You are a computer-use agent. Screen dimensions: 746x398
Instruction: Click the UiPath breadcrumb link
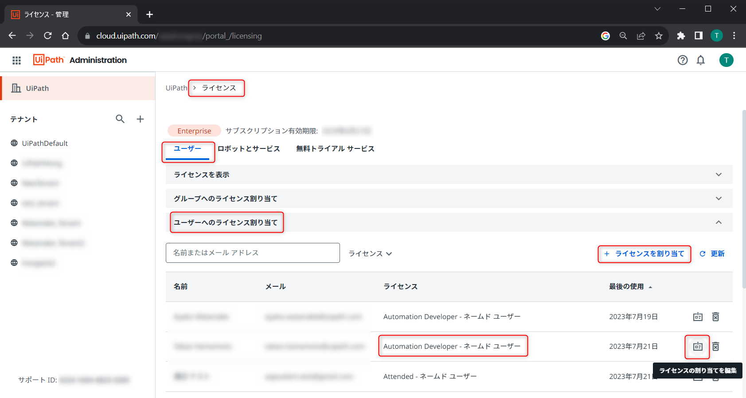176,88
